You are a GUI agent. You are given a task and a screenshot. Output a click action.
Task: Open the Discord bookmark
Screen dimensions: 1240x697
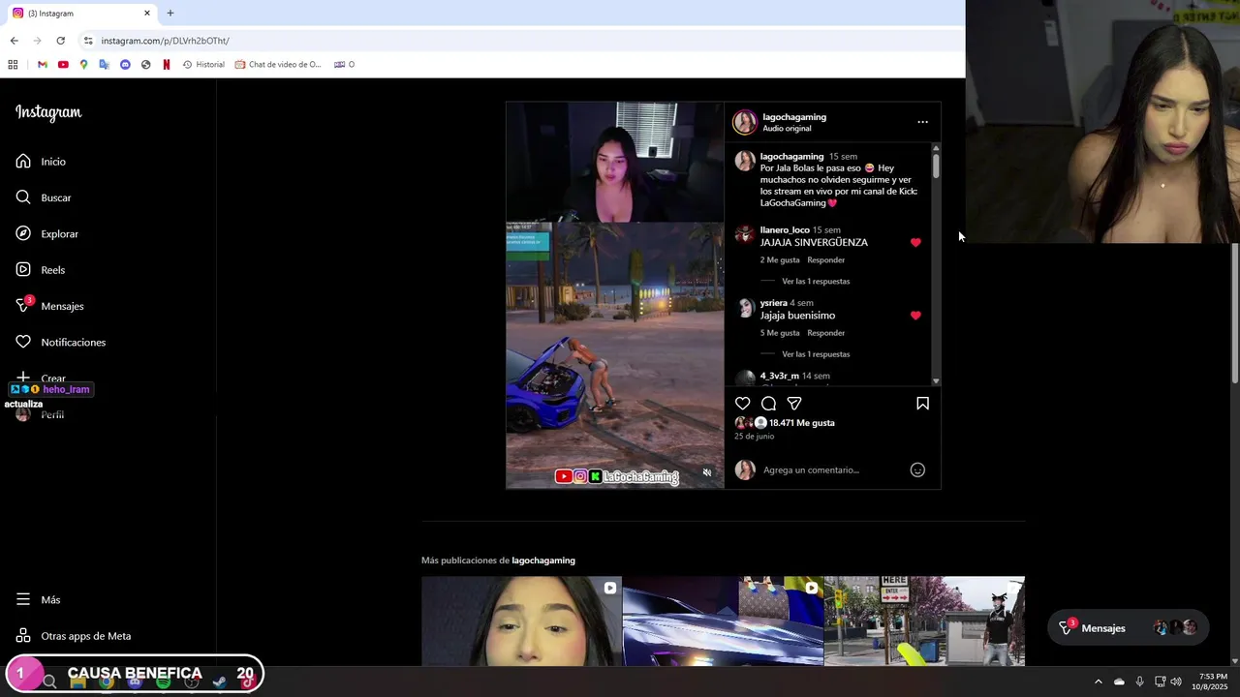tap(125, 65)
